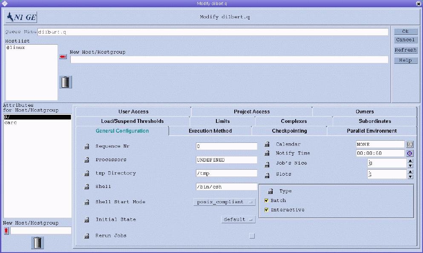This screenshot has height=253, width=423.
Task: Click lock icon next to Initial State
Action: coord(86,220)
